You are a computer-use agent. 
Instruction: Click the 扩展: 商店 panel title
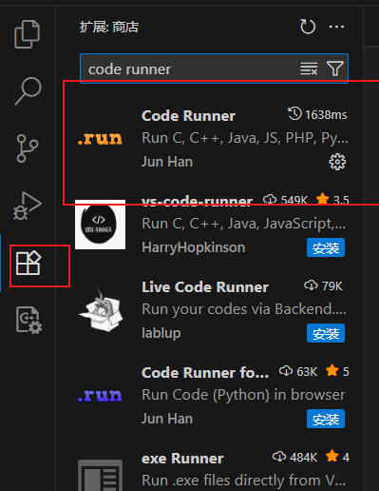[x=109, y=27]
